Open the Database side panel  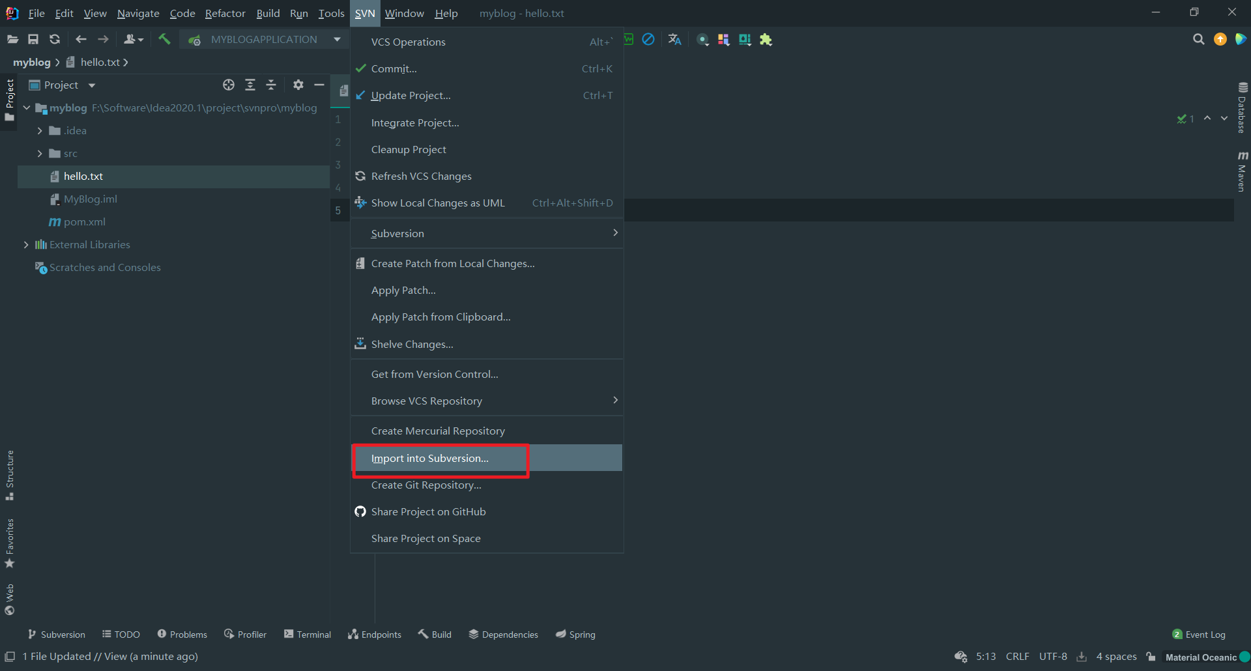[x=1243, y=108]
